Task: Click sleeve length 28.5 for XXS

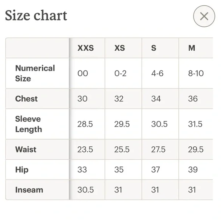Action: [x=85, y=124]
